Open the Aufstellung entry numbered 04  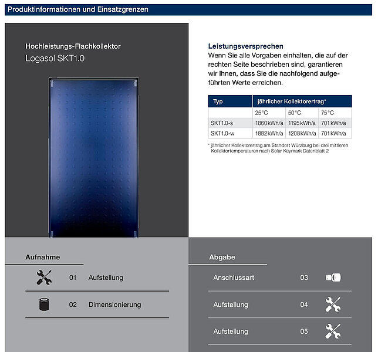(x=231, y=305)
